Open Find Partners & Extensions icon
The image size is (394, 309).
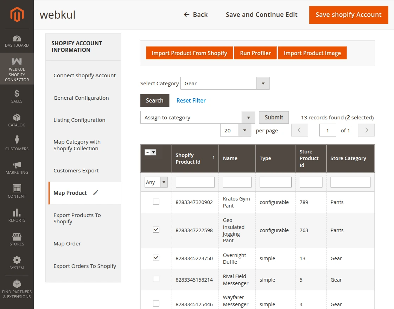tap(17, 284)
